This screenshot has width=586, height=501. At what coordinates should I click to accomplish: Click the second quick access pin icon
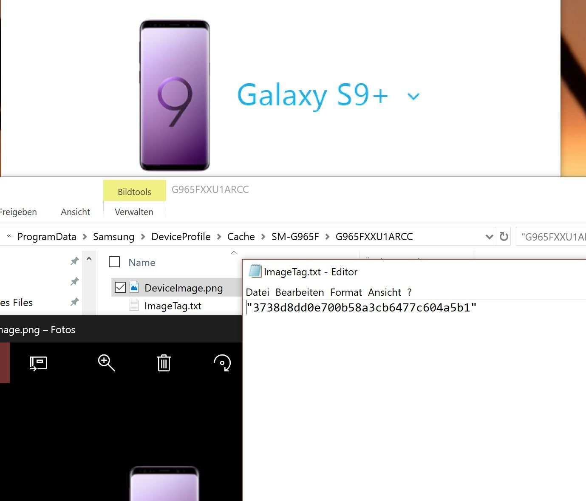(74, 281)
